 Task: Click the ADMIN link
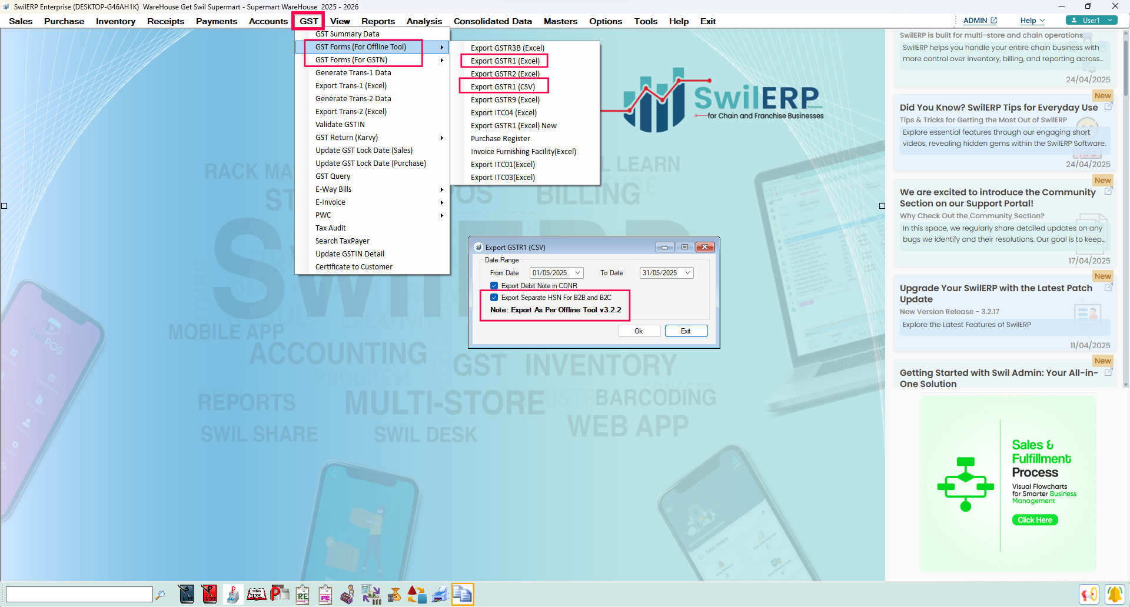click(x=975, y=21)
